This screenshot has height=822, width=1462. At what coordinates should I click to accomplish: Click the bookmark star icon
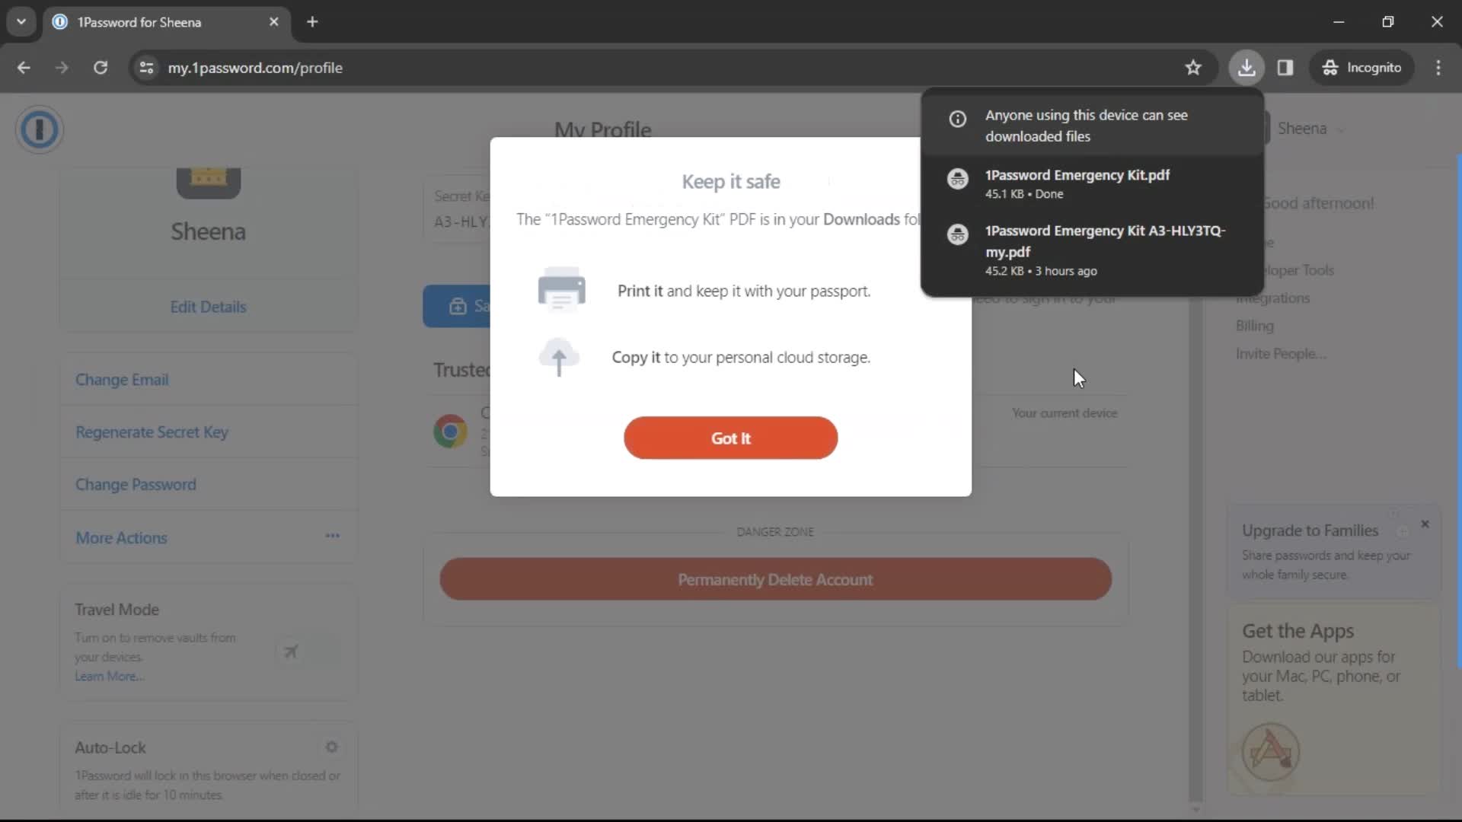tap(1193, 67)
